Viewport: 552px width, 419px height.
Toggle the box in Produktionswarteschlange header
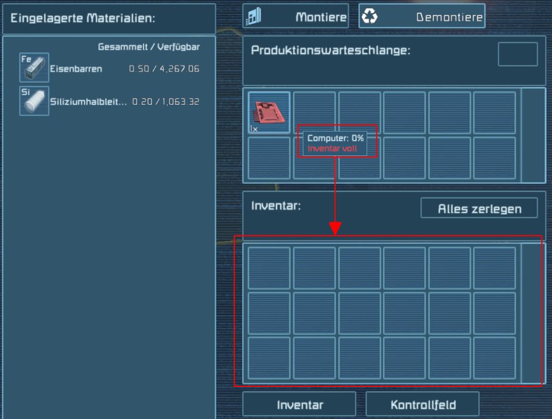(x=517, y=54)
